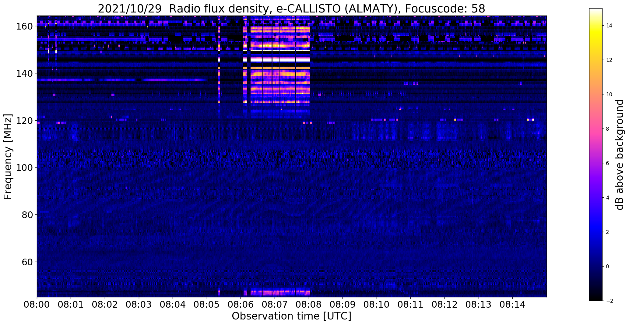Click the 'Frequency [MHz]' axis label

click(8, 157)
